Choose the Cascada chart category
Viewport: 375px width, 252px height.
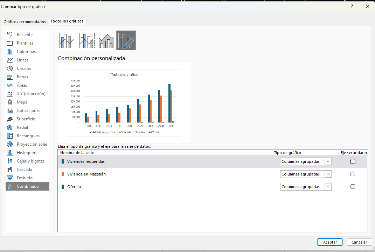24,170
